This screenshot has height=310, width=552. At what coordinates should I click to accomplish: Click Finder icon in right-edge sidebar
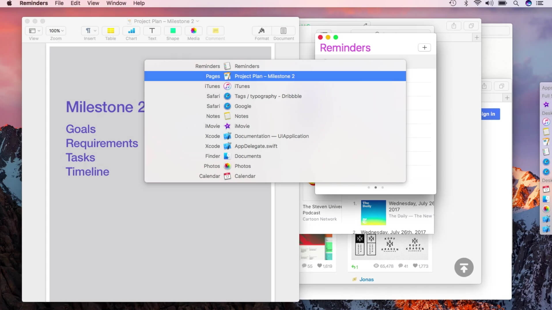546,199
